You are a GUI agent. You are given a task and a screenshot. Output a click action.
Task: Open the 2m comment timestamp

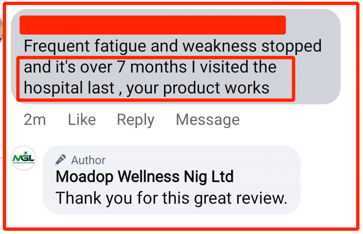(x=35, y=120)
